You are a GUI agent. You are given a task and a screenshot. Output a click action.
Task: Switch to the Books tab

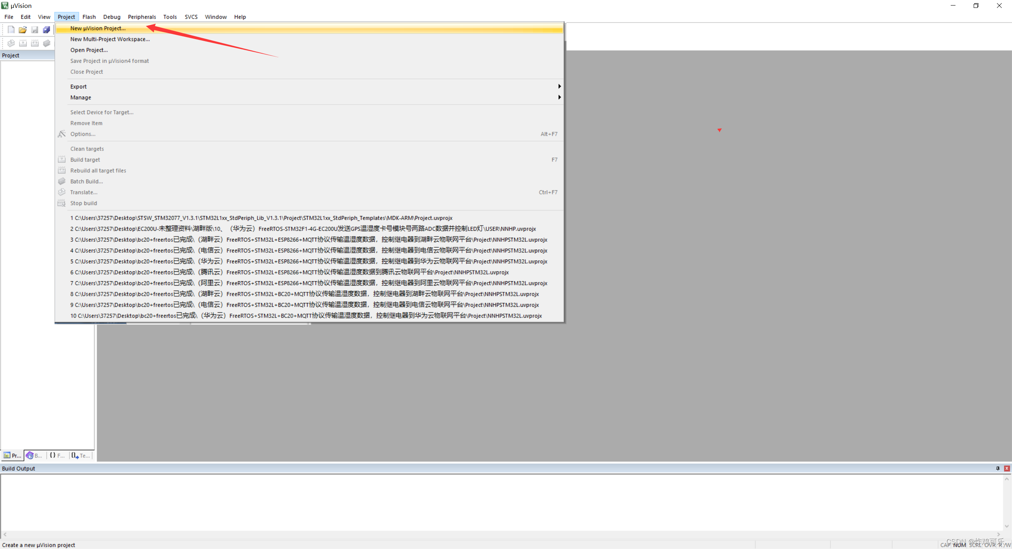click(34, 455)
